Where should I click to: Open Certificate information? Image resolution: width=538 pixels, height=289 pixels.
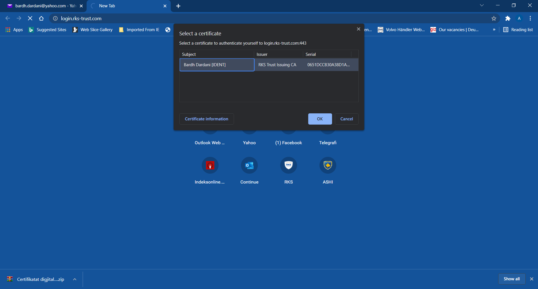(x=207, y=119)
